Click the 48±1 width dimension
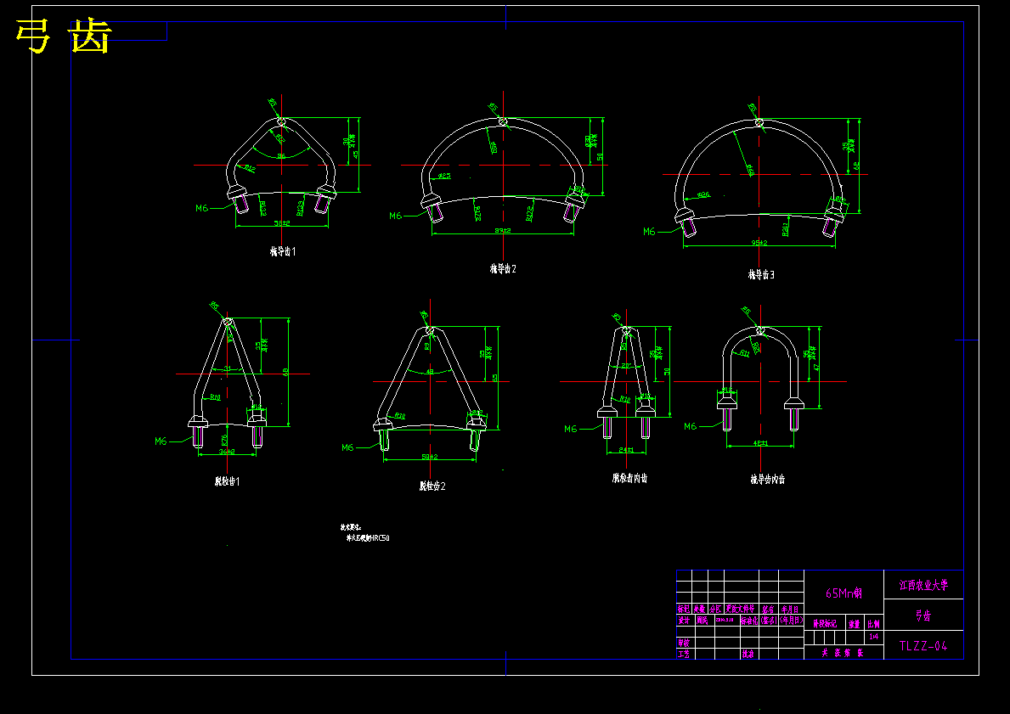Viewport: 1010px width, 714px height. 760,443
